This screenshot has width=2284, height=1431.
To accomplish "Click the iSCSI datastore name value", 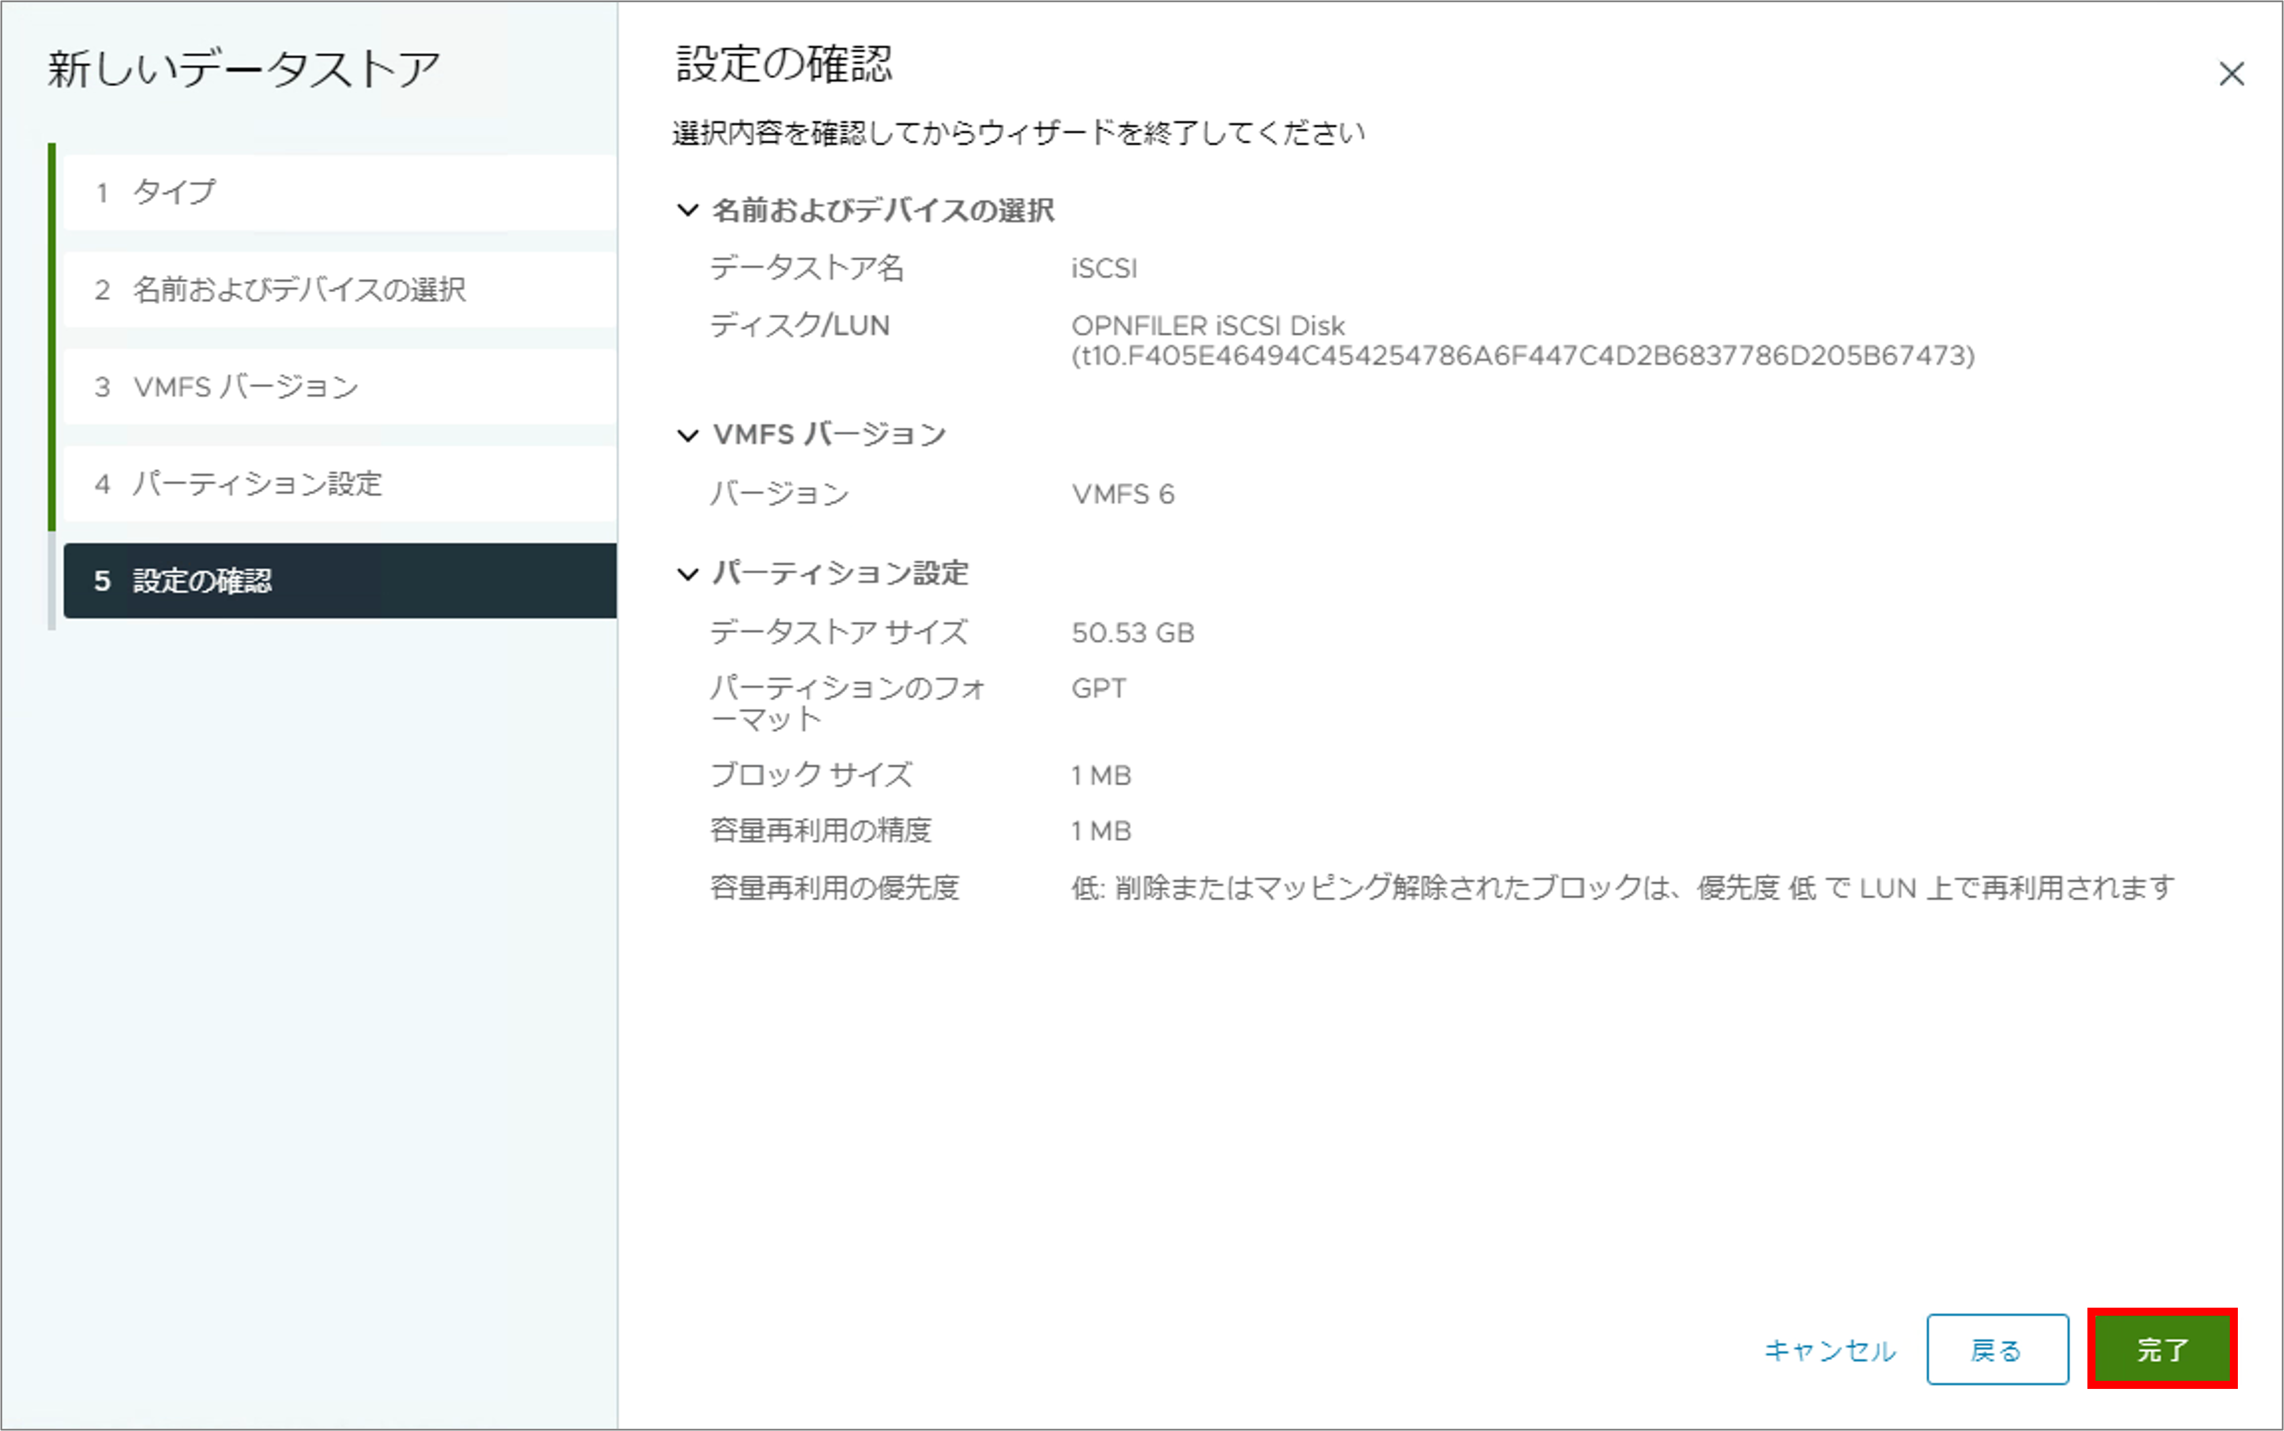I will (x=1104, y=269).
